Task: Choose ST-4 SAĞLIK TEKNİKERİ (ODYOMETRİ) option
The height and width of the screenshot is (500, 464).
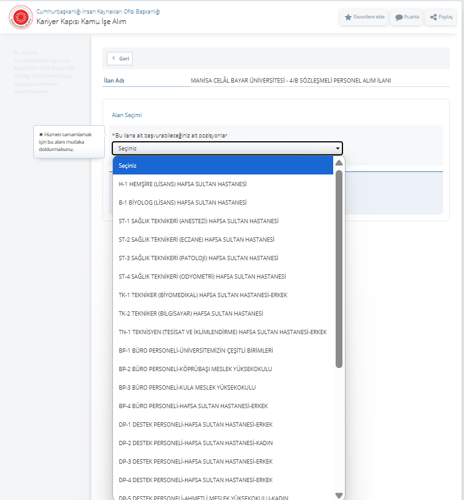Action: tap(223, 276)
